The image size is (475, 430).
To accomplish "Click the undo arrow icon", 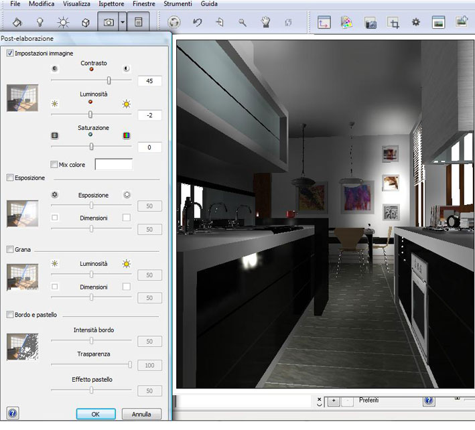I will [197, 22].
